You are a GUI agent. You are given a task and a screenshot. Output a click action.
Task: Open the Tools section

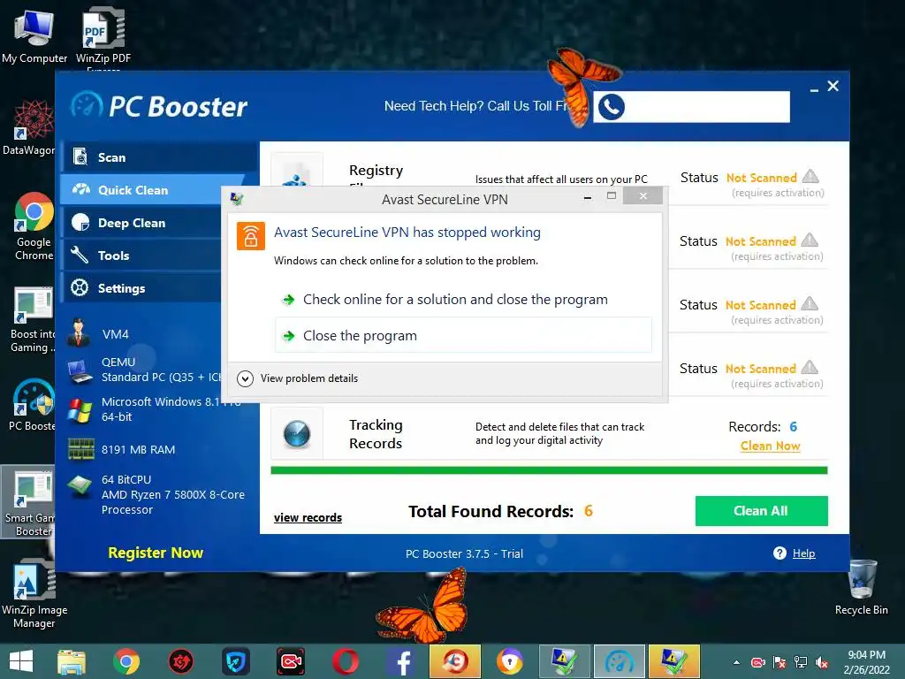142,256
